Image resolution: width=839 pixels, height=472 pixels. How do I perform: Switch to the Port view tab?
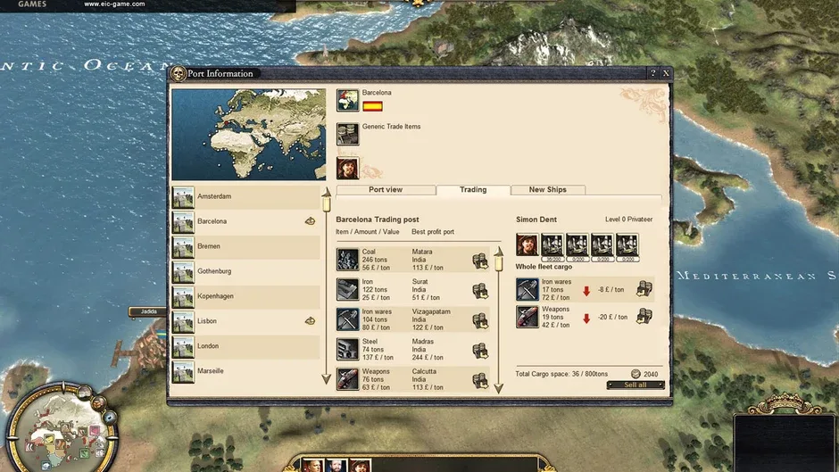pos(386,190)
